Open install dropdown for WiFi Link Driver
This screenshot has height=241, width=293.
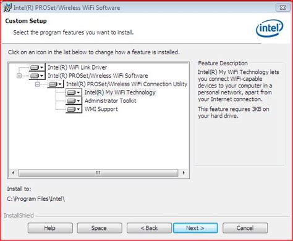[x=37, y=67]
